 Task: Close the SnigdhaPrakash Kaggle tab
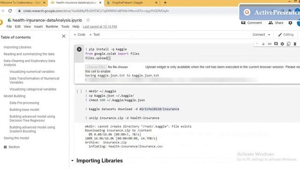coord(156,3)
